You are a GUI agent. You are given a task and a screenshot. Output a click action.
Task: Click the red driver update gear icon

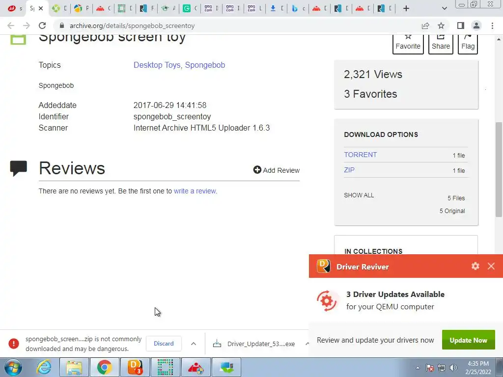(x=327, y=301)
